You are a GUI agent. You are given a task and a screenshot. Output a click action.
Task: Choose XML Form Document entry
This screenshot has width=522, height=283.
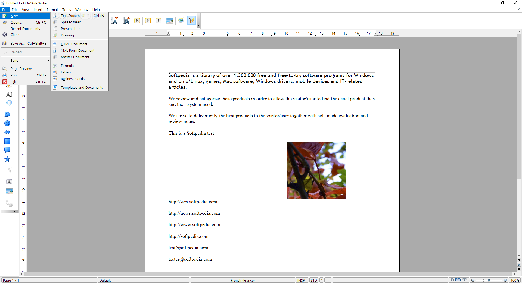pos(79,51)
